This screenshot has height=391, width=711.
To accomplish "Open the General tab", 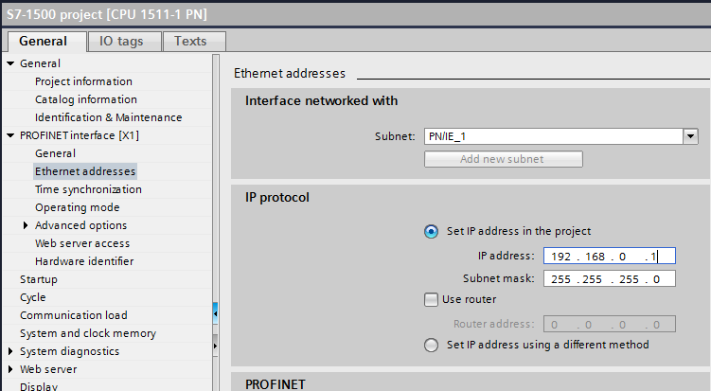I will tap(44, 41).
